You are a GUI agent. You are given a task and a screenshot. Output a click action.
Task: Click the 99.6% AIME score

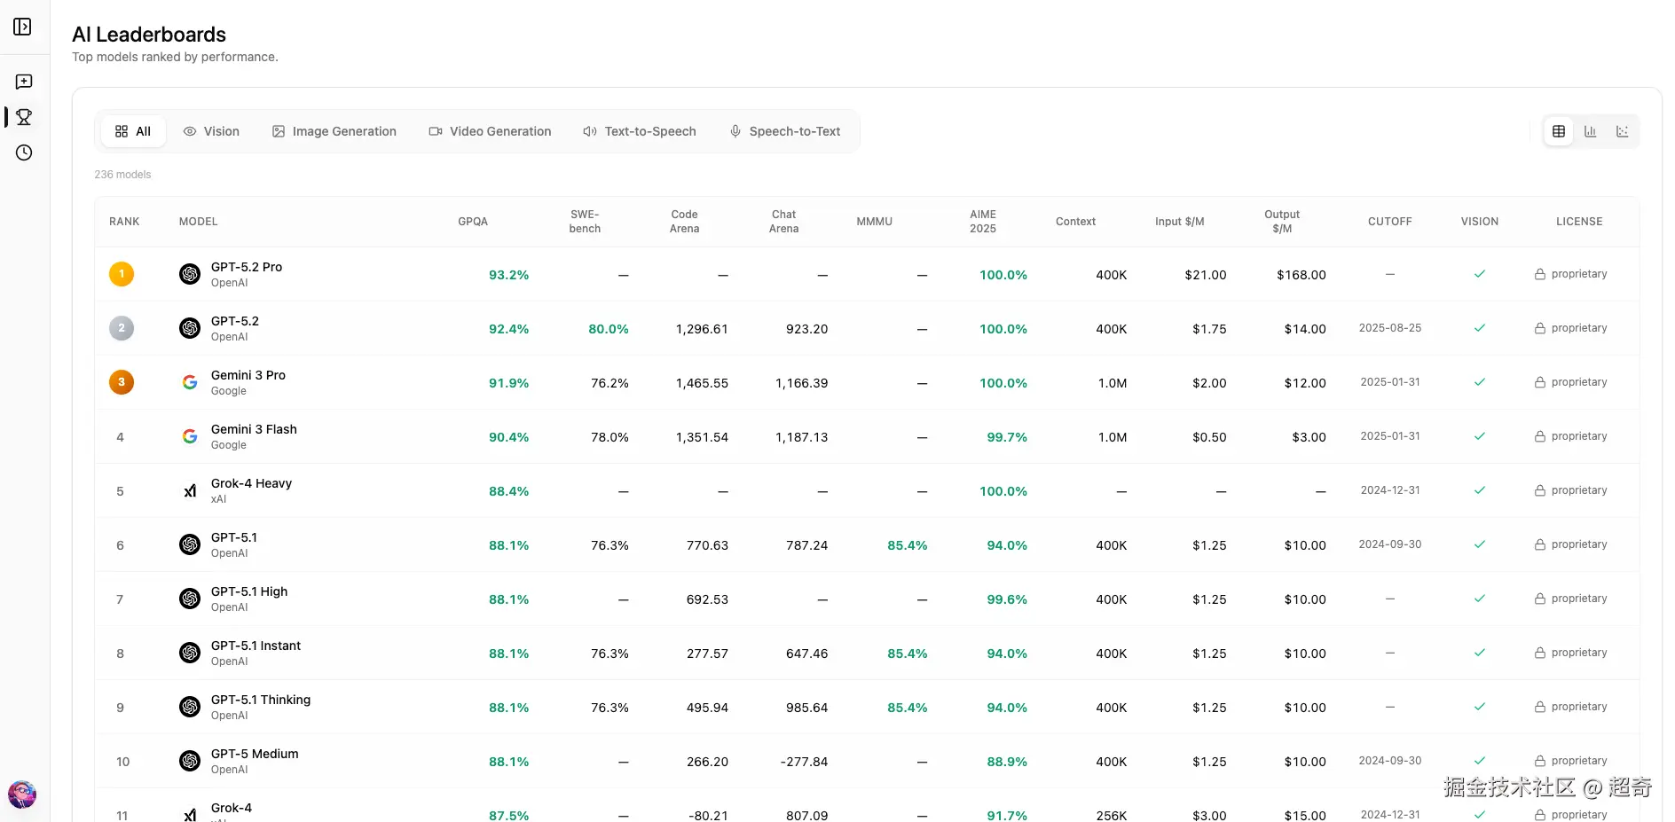tap(1007, 599)
